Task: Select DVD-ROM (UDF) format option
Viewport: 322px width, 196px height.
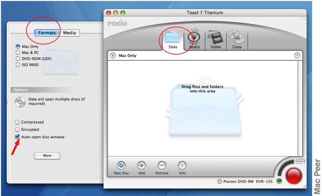Action: pos(18,59)
